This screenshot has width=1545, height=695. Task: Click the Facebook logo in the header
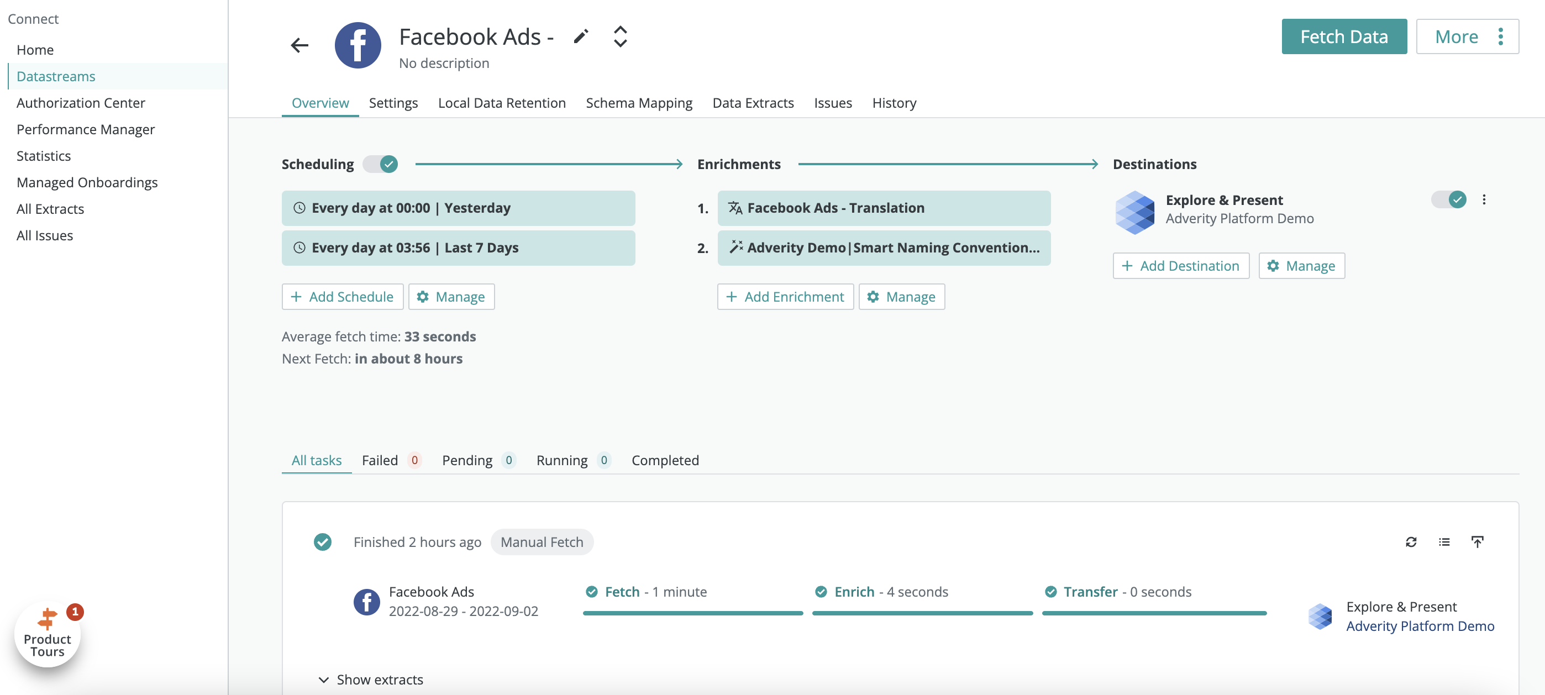point(358,45)
